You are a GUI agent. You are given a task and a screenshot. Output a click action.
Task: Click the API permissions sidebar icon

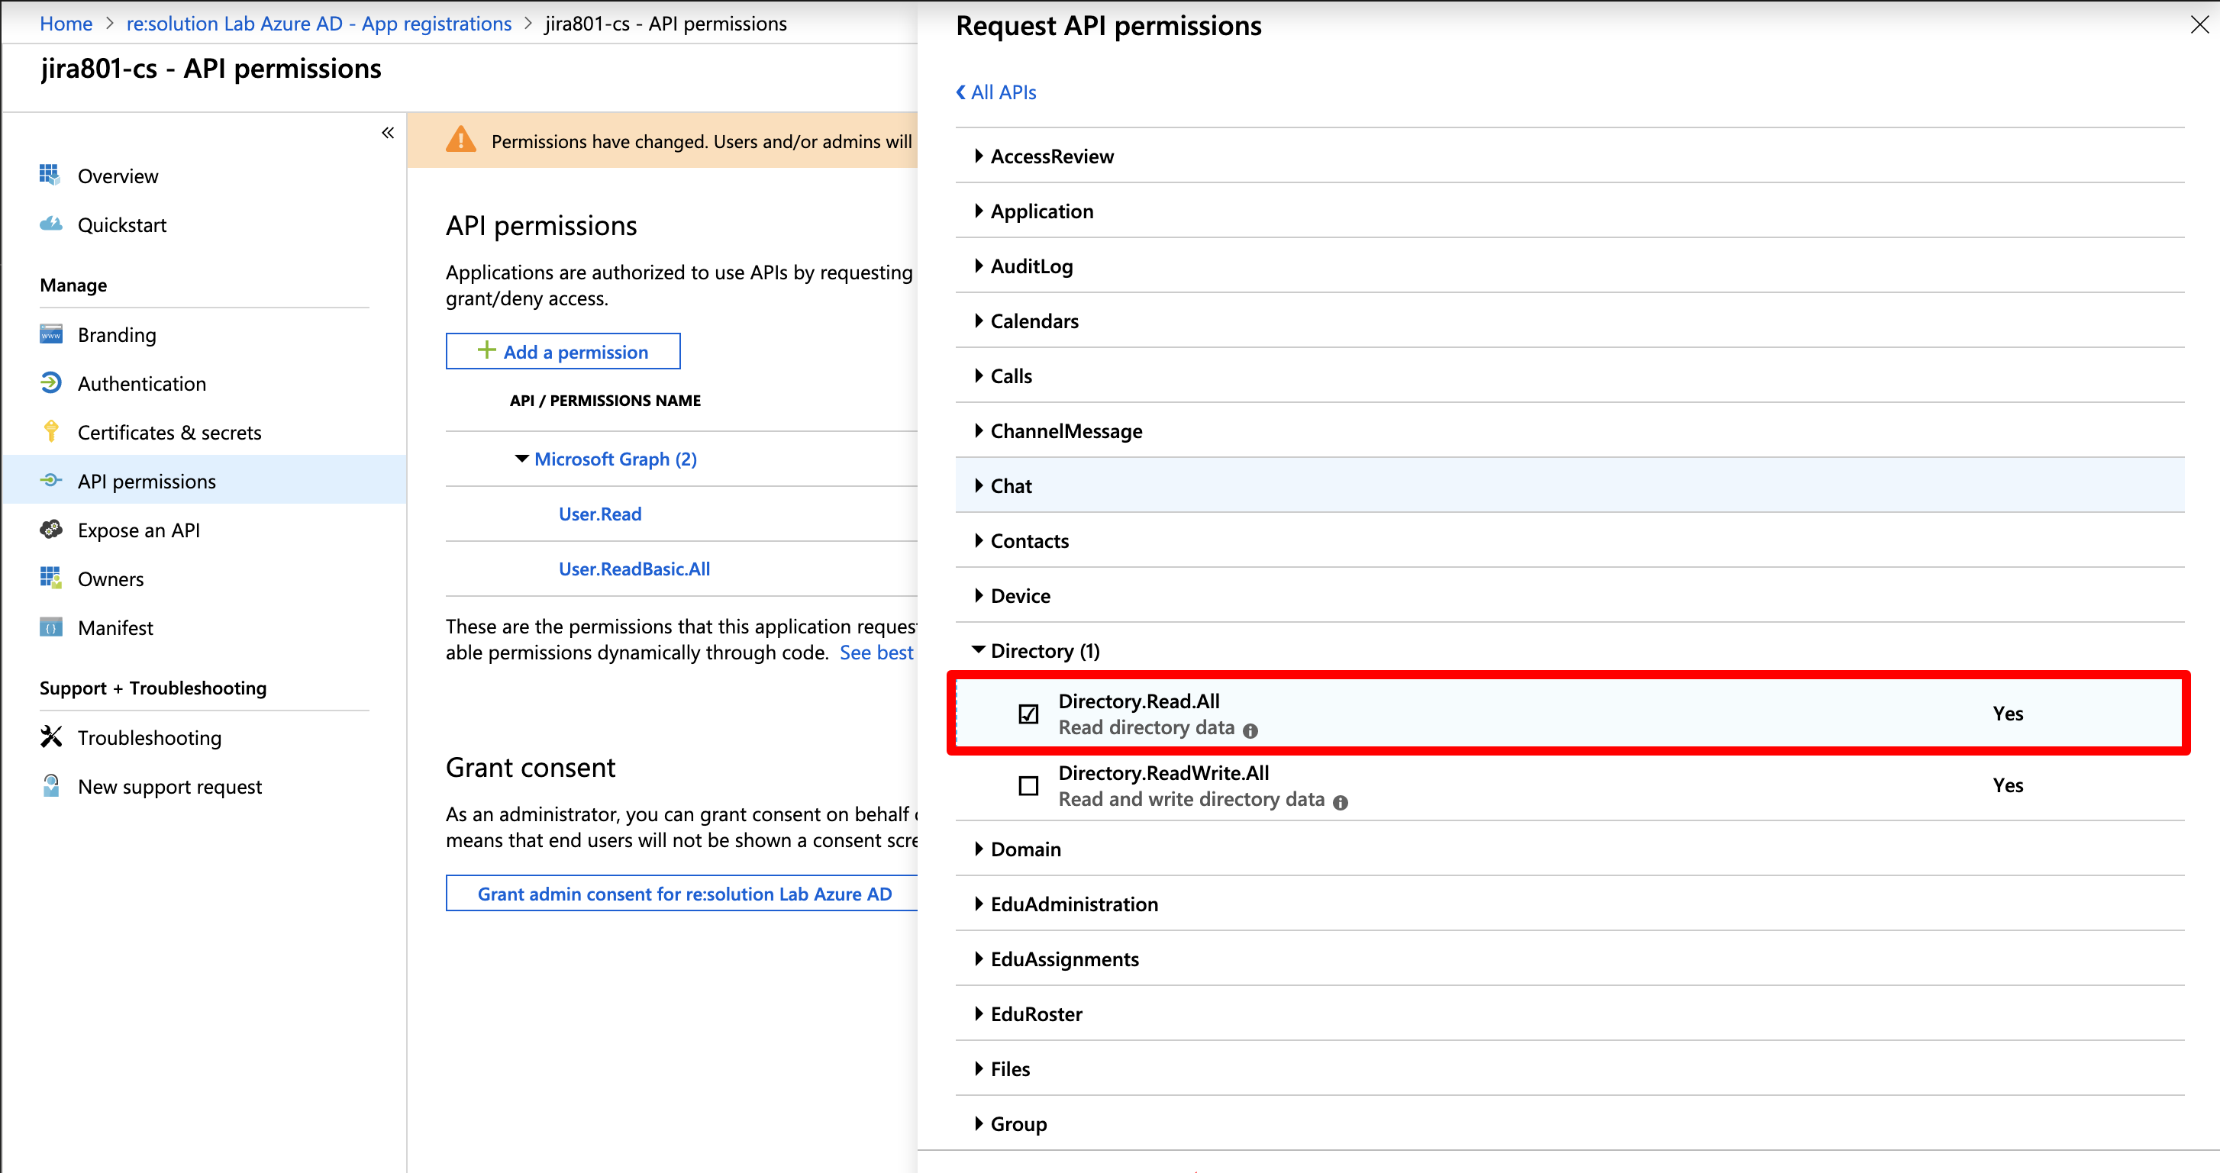[51, 481]
